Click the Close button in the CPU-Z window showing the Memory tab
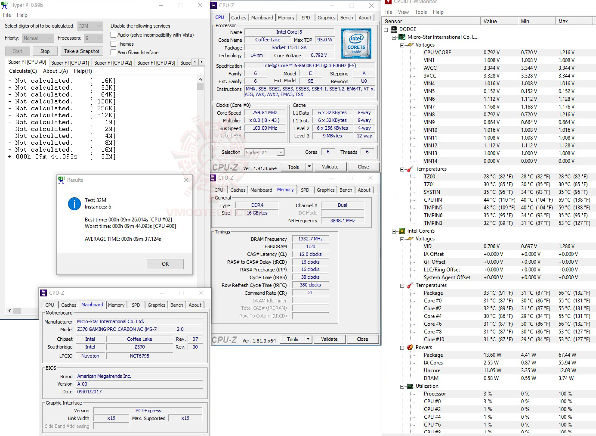Viewport: 596px width, 436px height. (362, 339)
